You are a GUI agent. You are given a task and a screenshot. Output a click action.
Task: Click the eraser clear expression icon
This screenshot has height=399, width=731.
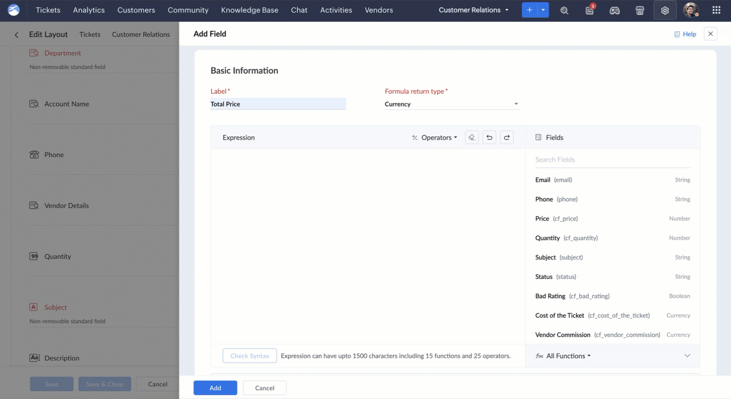tap(472, 138)
